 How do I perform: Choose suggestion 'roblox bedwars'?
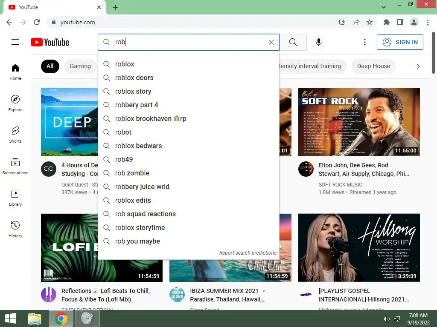point(188,146)
